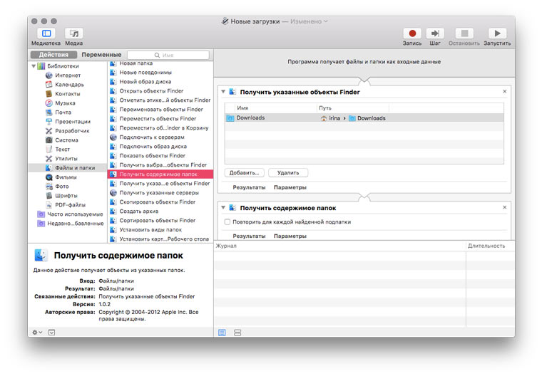The image size is (542, 376).
Task: Select the Контакты library category
Action: point(68,94)
